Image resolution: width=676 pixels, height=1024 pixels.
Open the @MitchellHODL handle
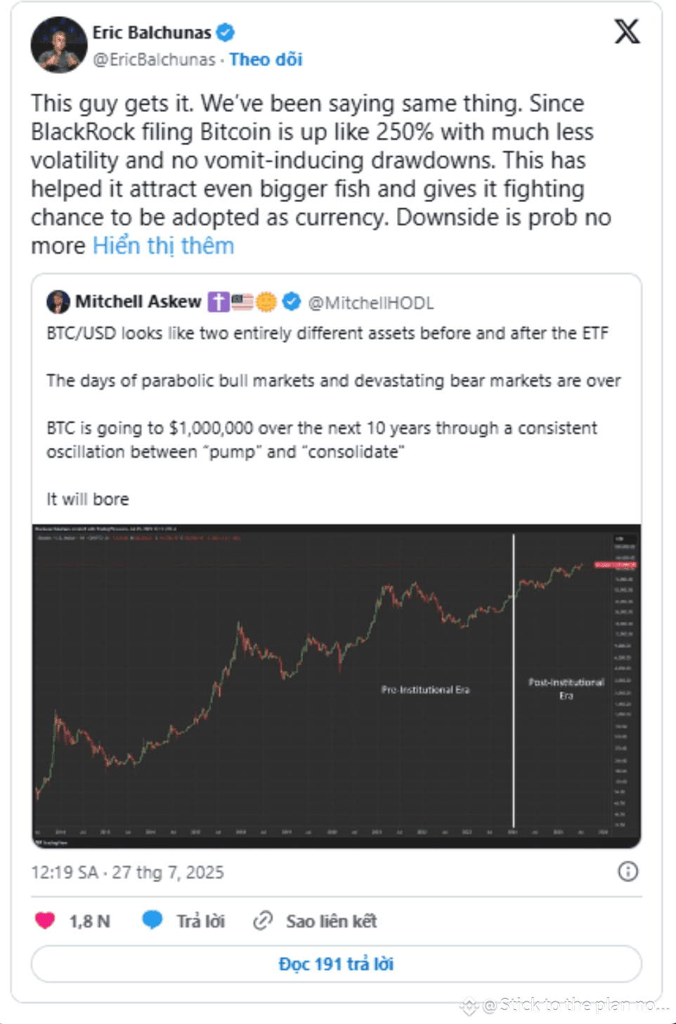tap(371, 302)
